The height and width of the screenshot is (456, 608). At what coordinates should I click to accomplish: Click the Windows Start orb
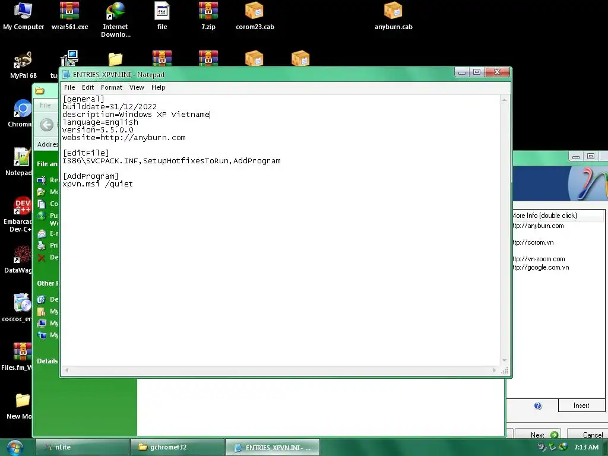[x=15, y=448]
